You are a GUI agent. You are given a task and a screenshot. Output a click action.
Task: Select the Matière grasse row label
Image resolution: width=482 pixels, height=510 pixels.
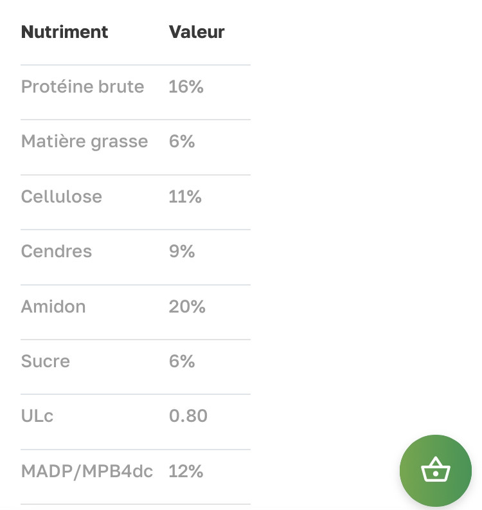pyautogui.click(x=84, y=142)
